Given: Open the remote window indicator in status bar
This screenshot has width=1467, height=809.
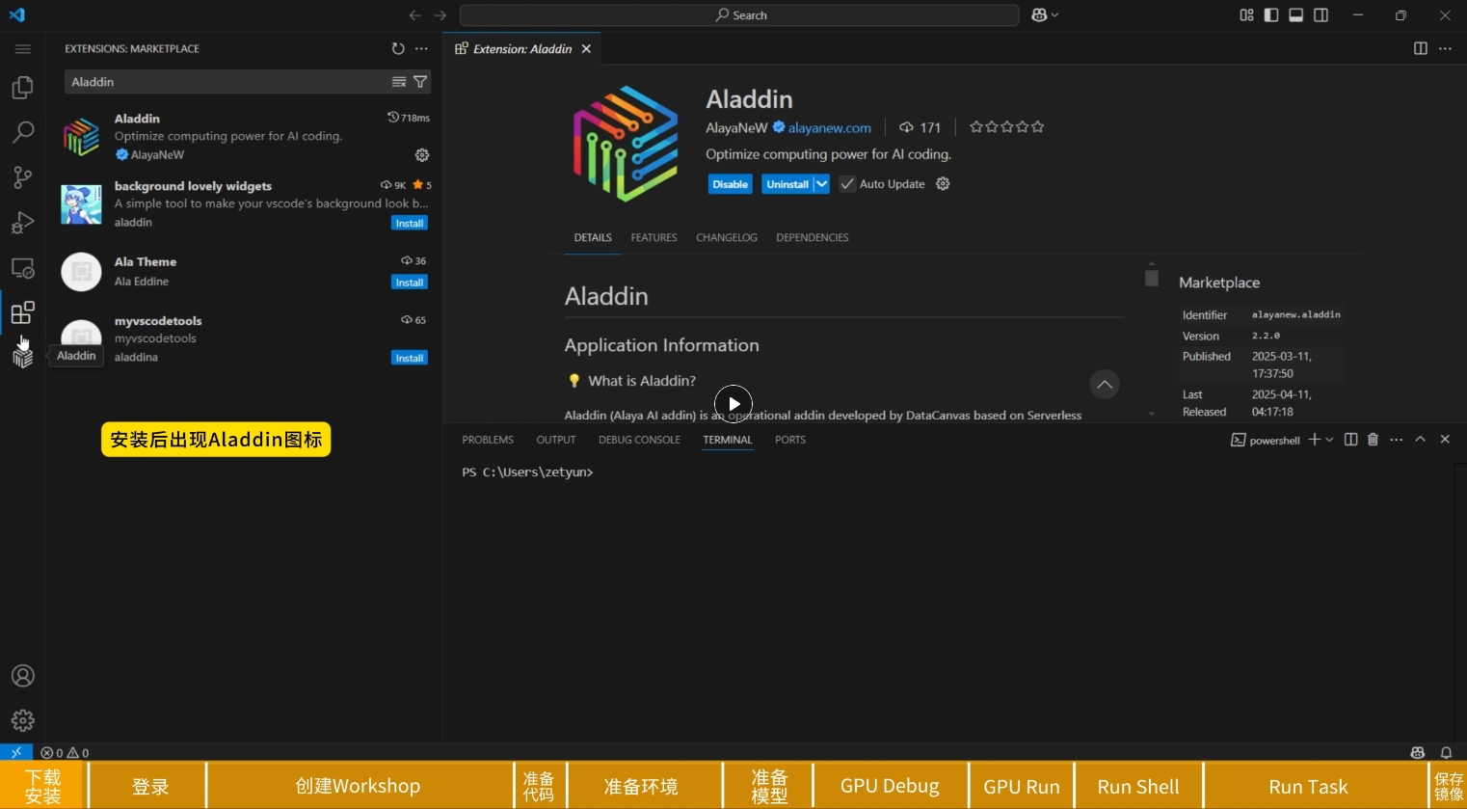Looking at the screenshot, I should [x=16, y=753].
